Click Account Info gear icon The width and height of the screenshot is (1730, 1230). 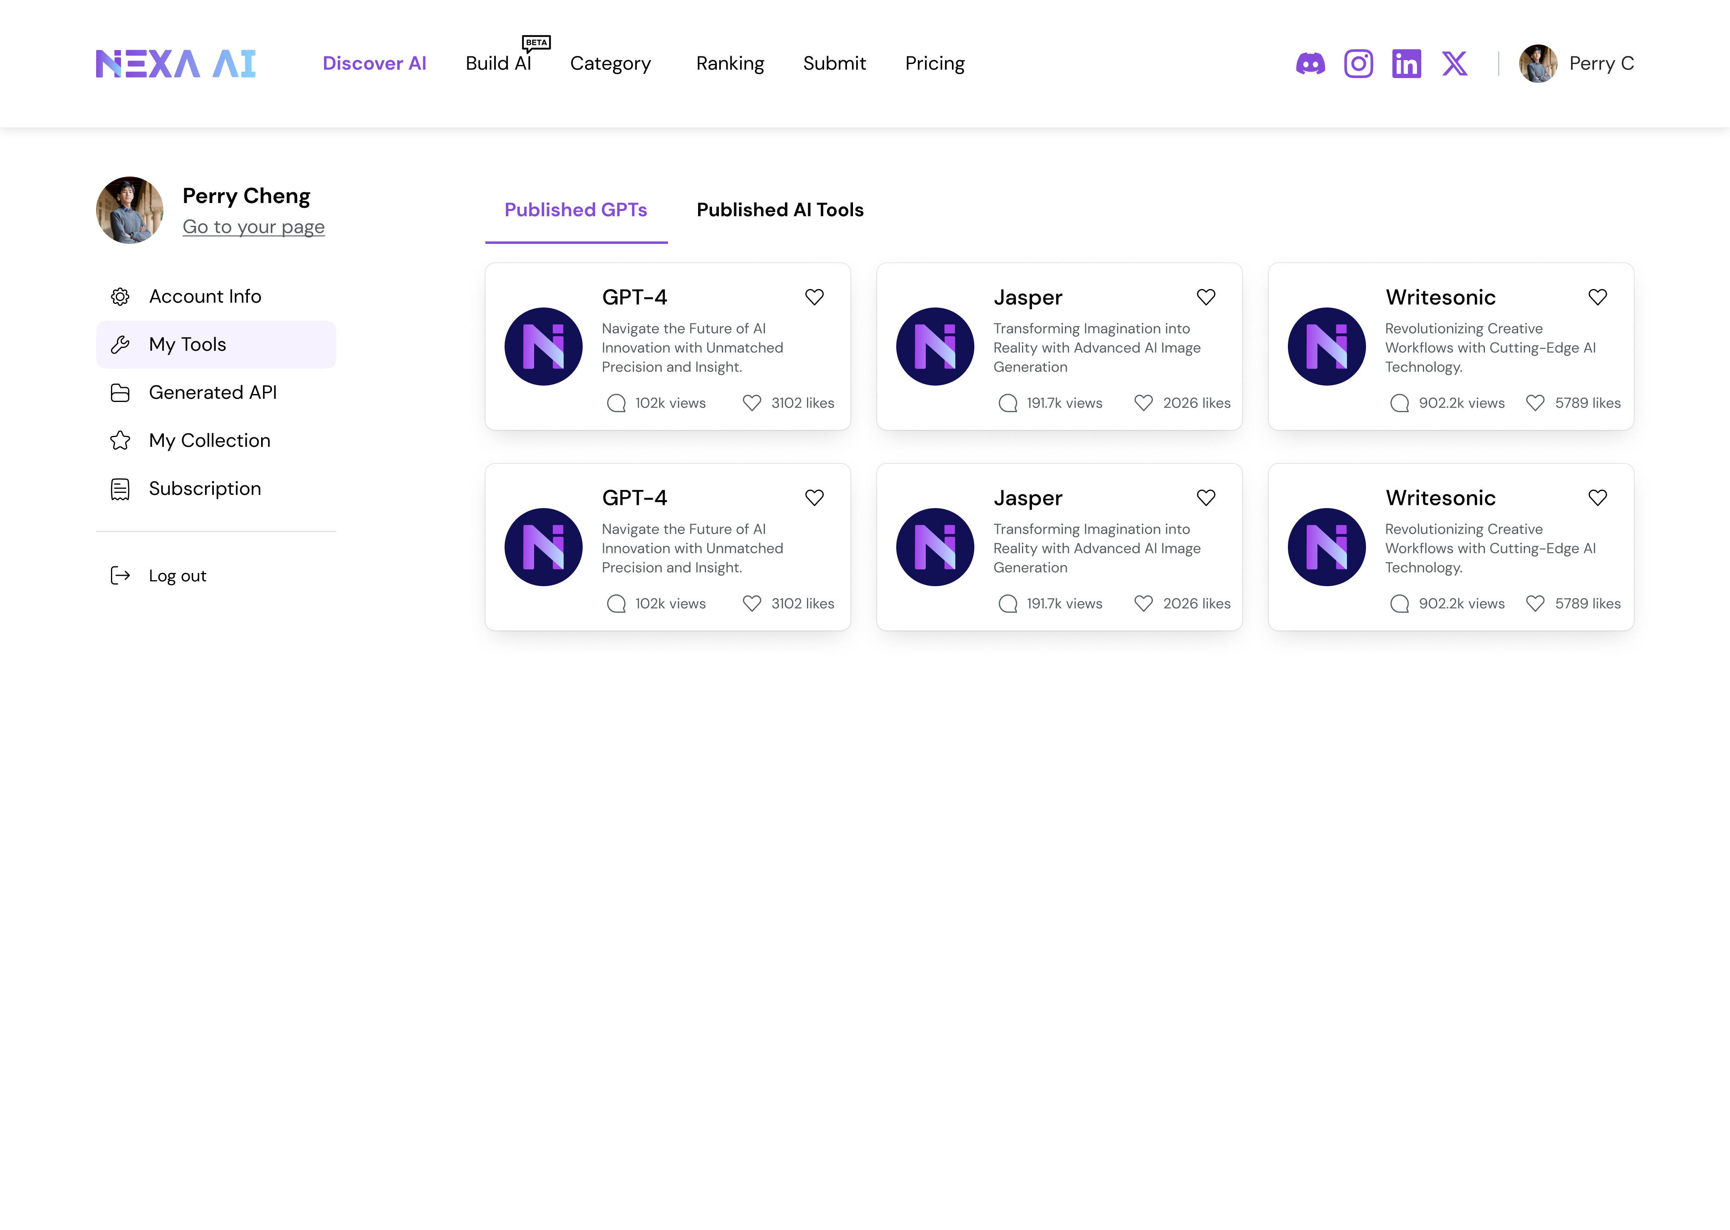[120, 297]
